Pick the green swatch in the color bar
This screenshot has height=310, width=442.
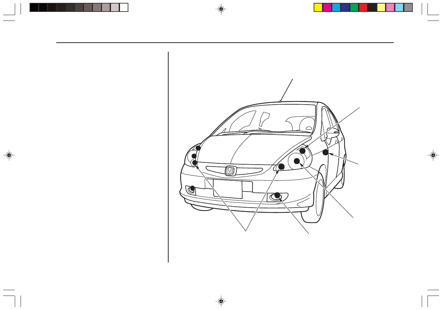click(354, 8)
